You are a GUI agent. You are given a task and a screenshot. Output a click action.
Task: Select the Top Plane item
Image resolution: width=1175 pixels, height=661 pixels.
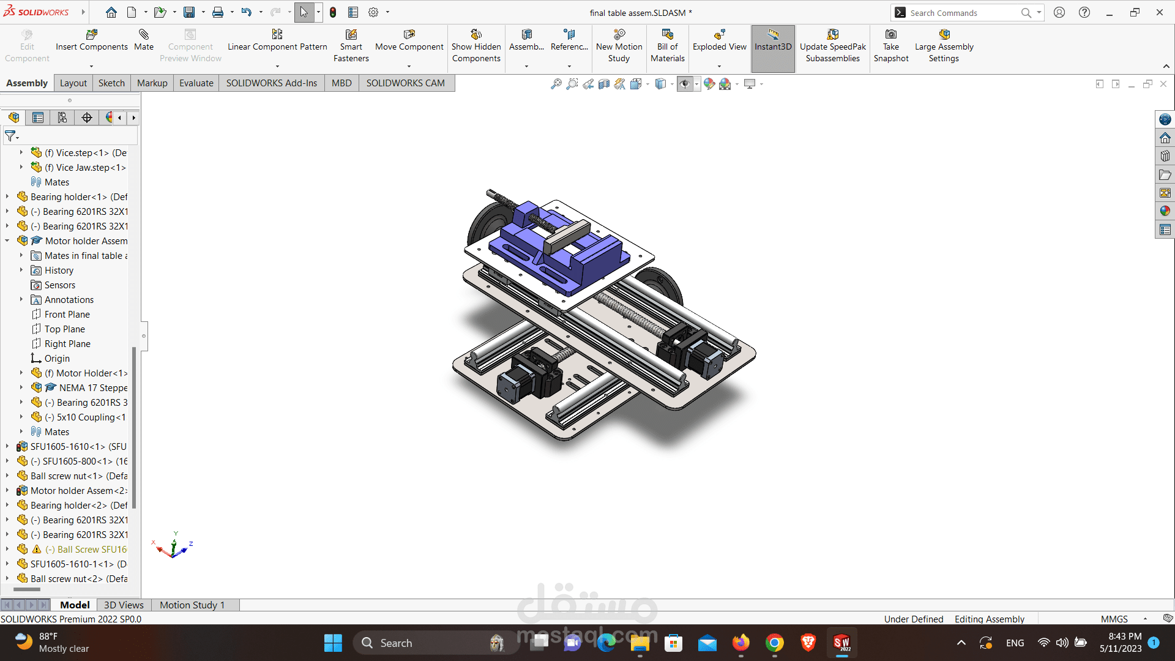(64, 329)
